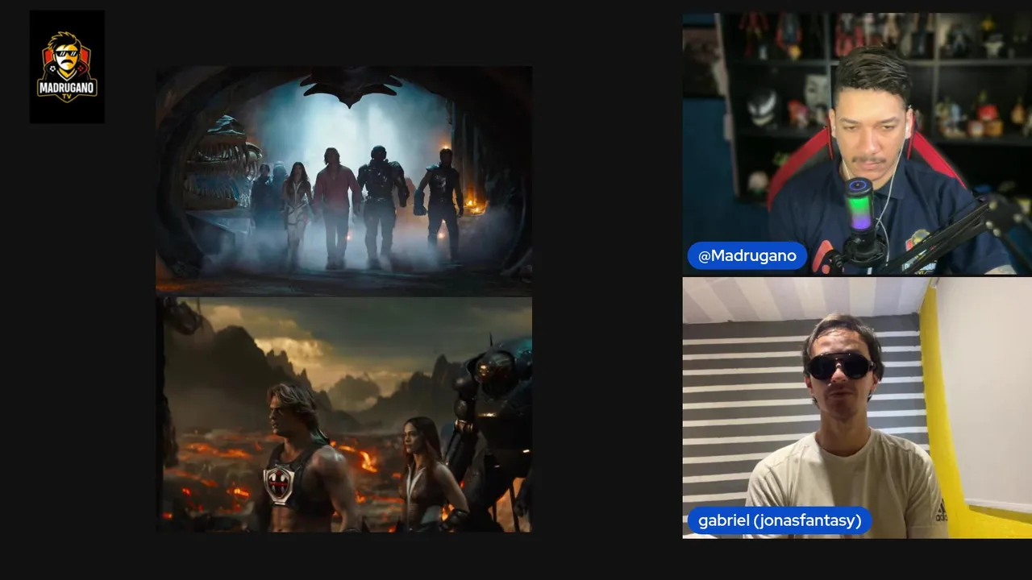Select the lava landscape scene image
The width and height of the screenshot is (1032, 580).
pyautogui.click(x=344, y=415)
